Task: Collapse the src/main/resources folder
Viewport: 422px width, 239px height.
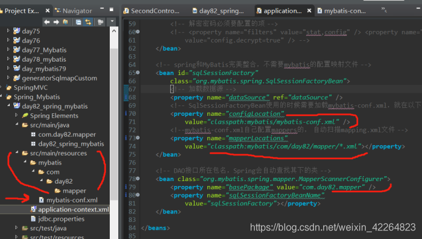Action: (16, 152)
